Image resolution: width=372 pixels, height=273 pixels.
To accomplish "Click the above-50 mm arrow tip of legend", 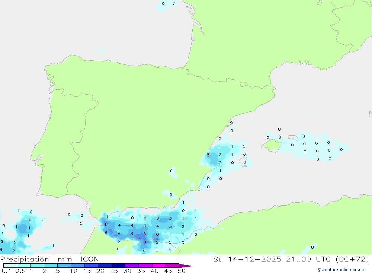I will coord(186,266).
